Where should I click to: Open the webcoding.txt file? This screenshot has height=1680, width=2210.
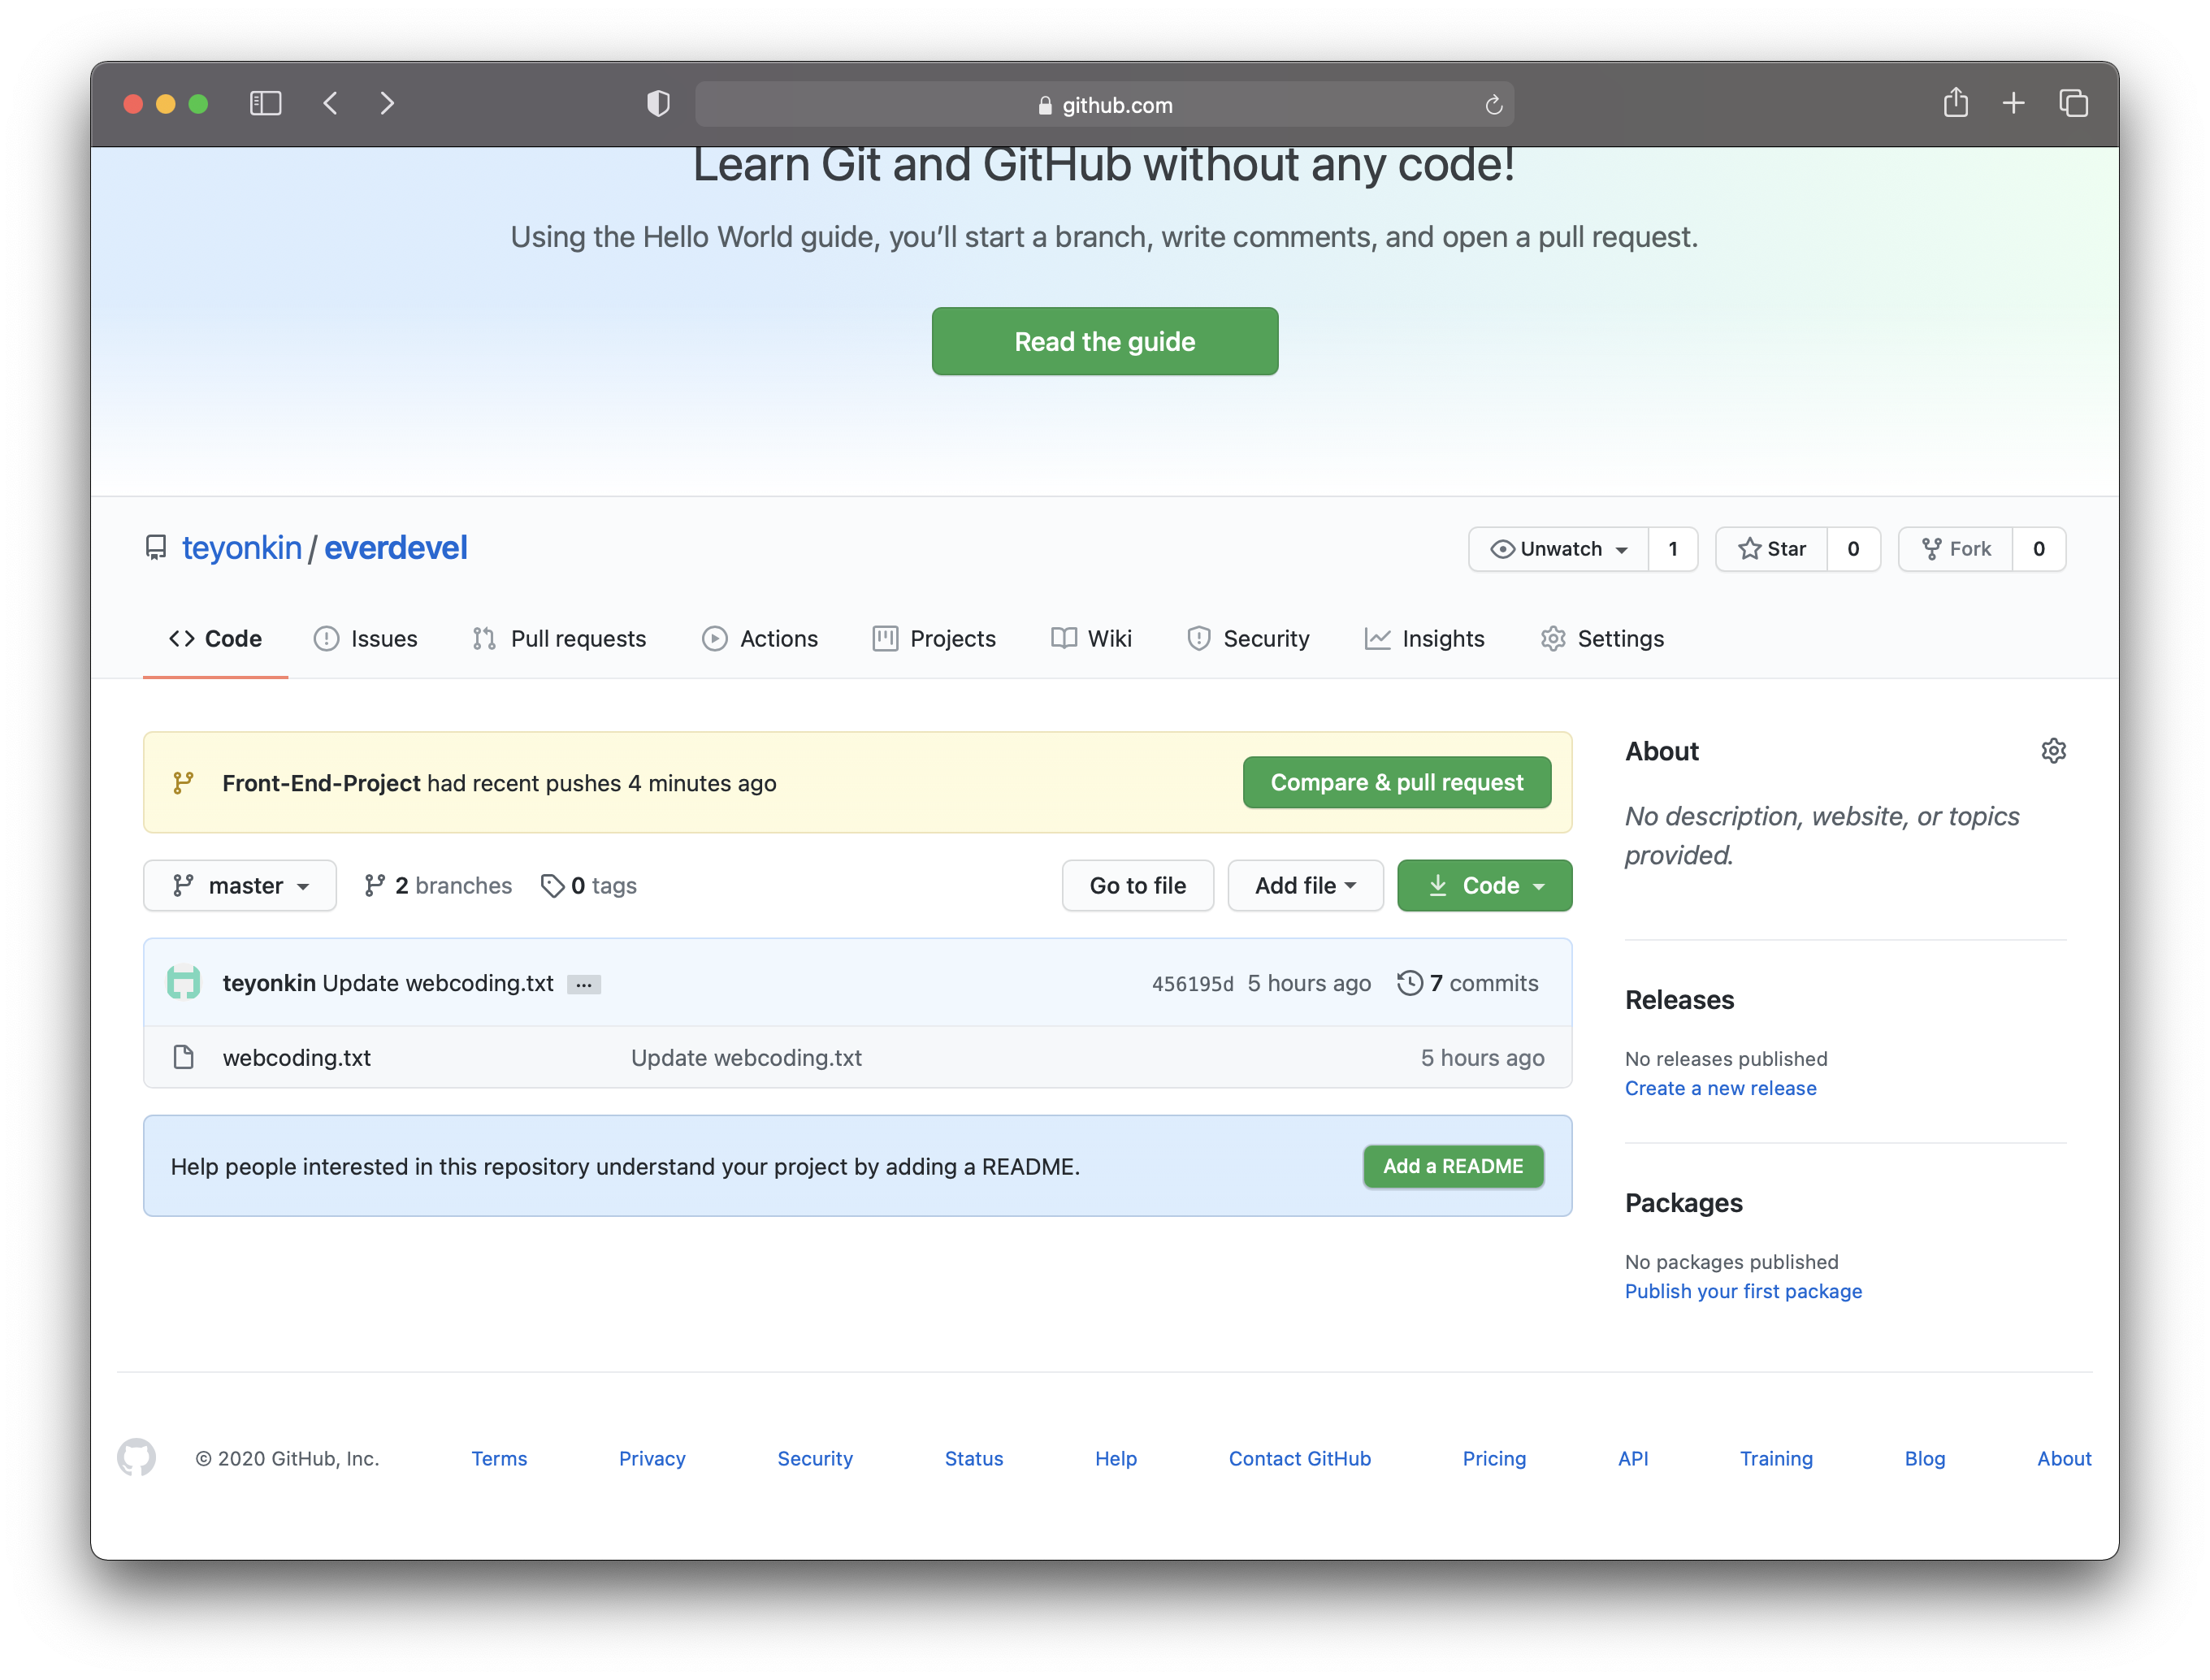click(x=296, y=1057)
